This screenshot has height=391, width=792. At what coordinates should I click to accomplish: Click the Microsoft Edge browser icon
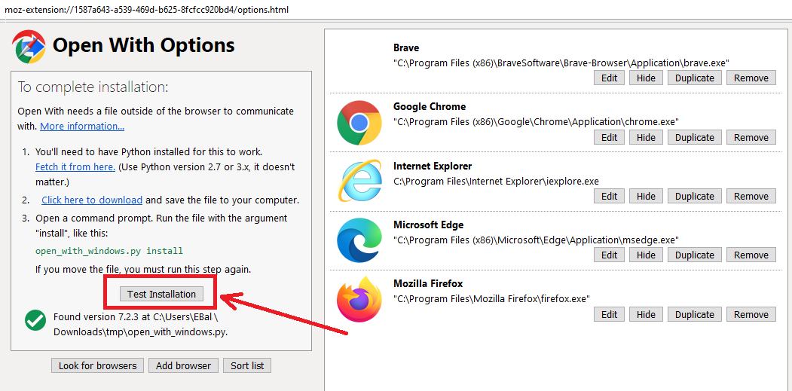tap(359, 240)
